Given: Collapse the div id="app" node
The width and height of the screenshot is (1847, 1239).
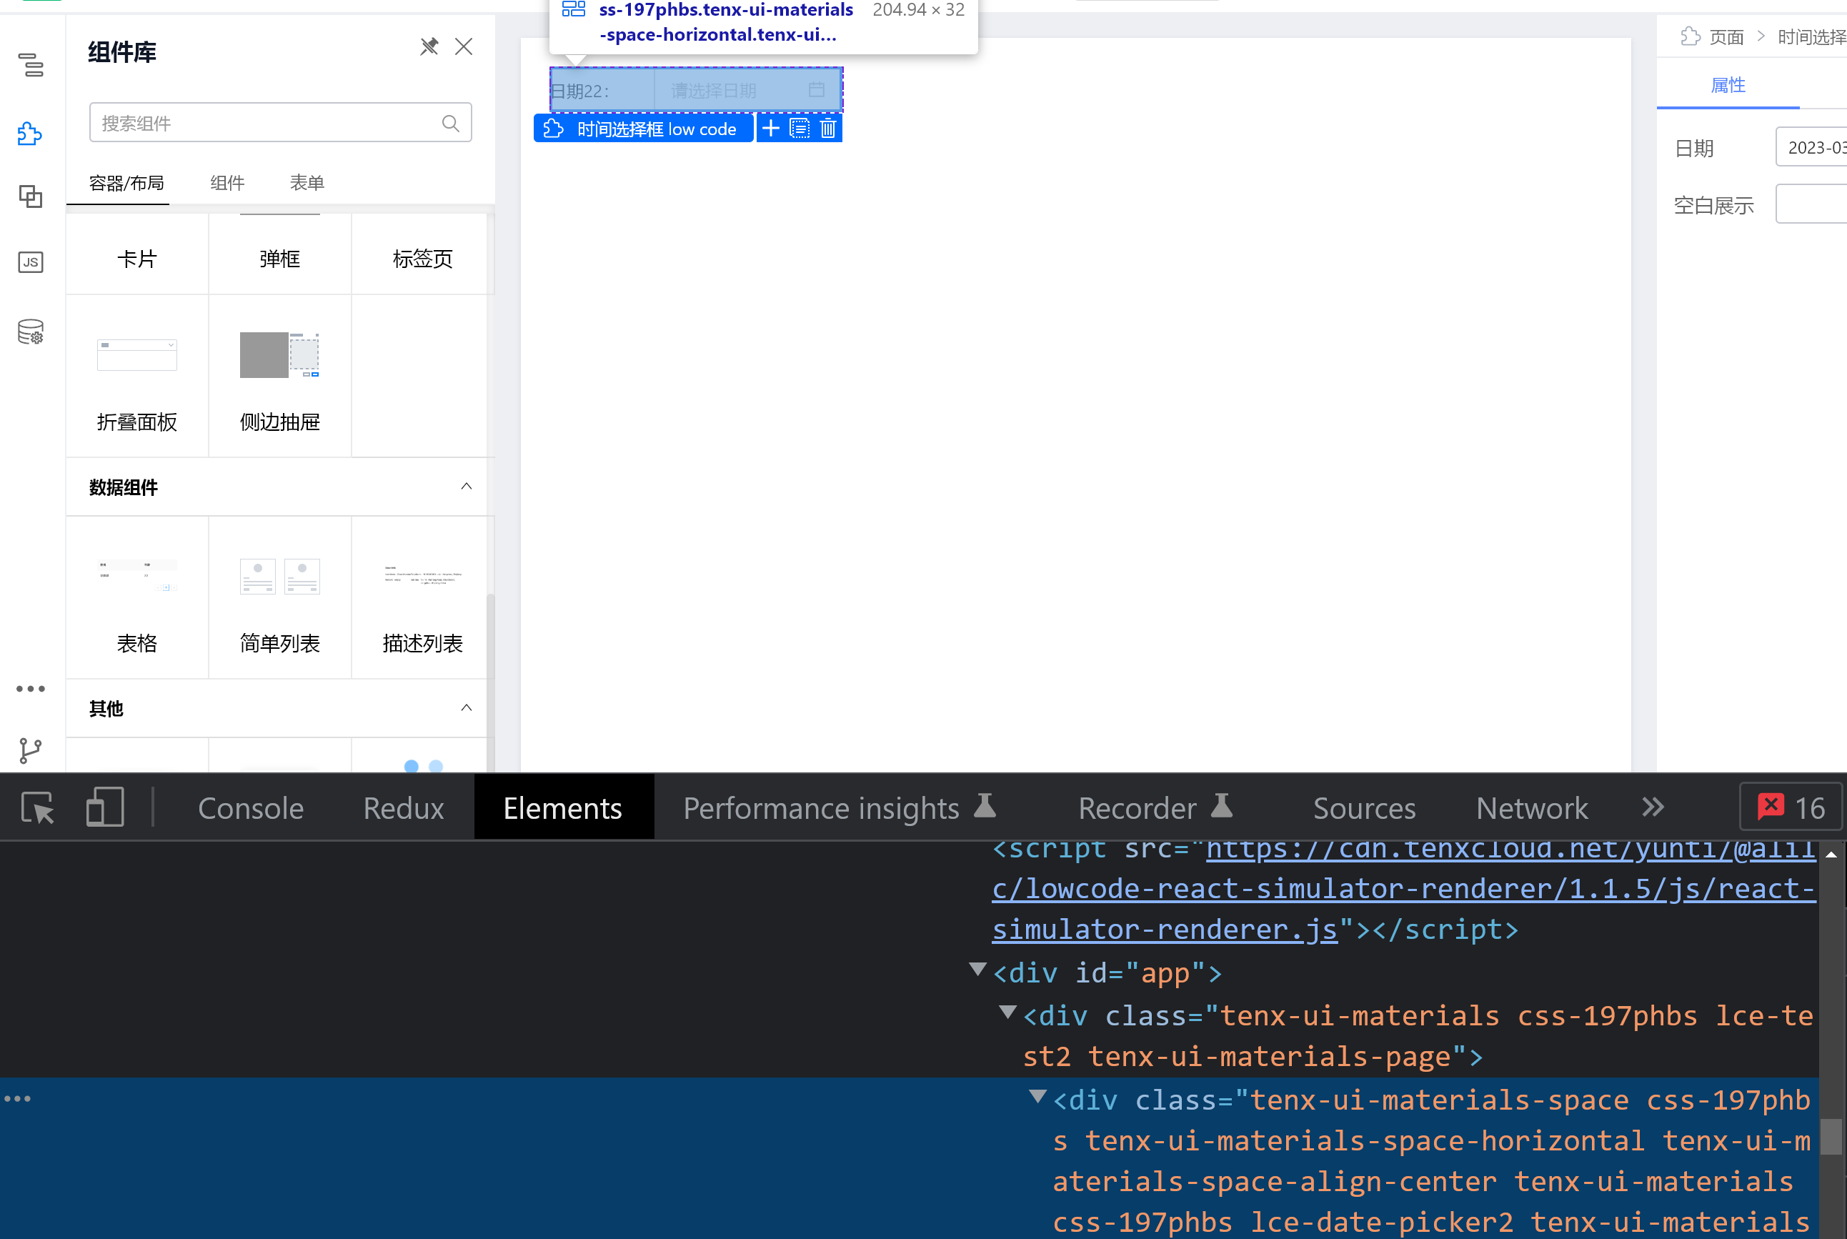Looking at the screenshot, I should coord(978,970).
